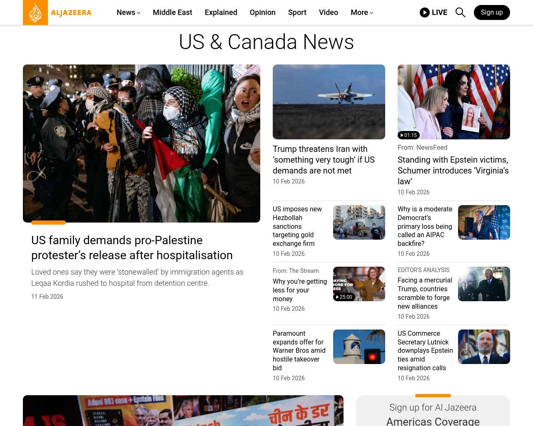The image size is (533, 426).
Task: Open the search magnifier icon
Action: pyautogui.click(x=460, y=12)
